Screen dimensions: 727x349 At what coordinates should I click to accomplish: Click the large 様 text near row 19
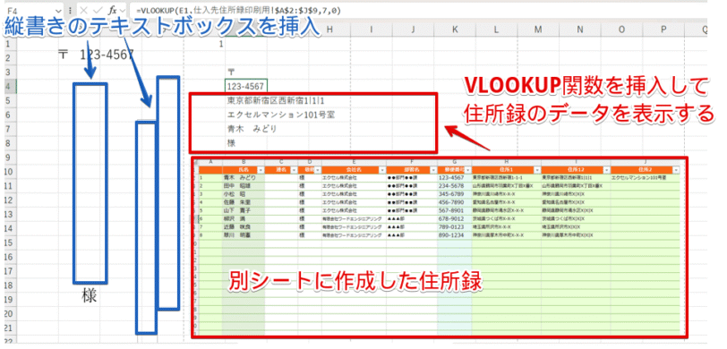[89, 296]
